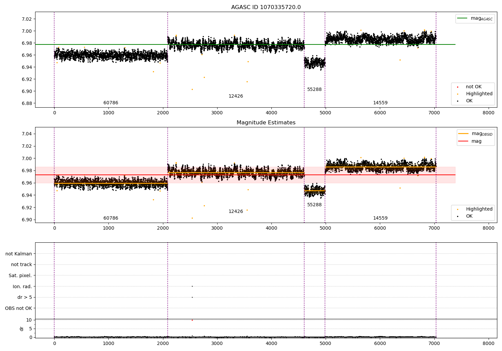Screen dimensions: 502x351
Task: Click the rotated "dr" y-axis label
Action: click(22, 329)
